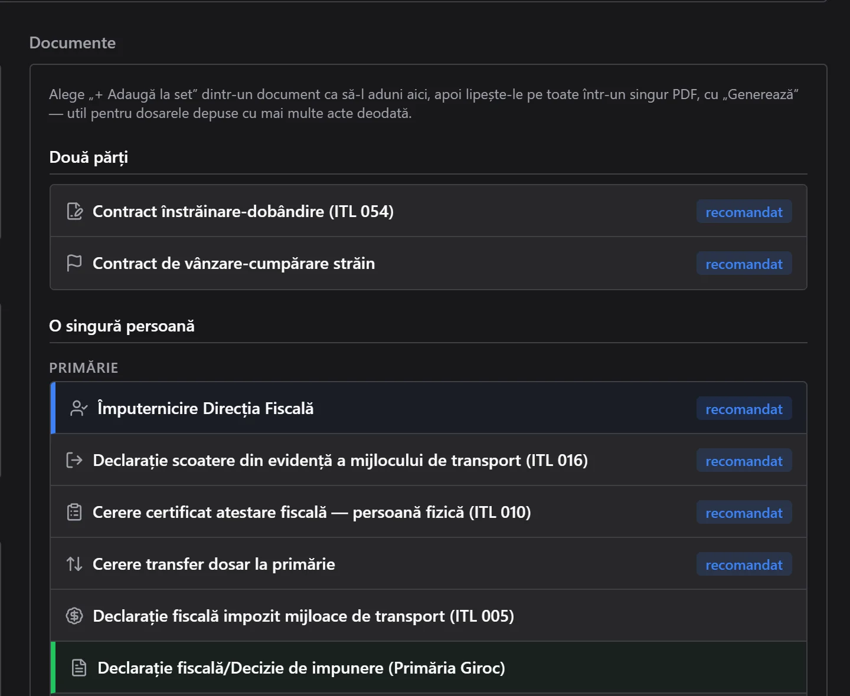Click the document icon beside Declarație fiscală/Decizie de impunere
Screen dimensions: 850x696
click(x=79, y=668)
